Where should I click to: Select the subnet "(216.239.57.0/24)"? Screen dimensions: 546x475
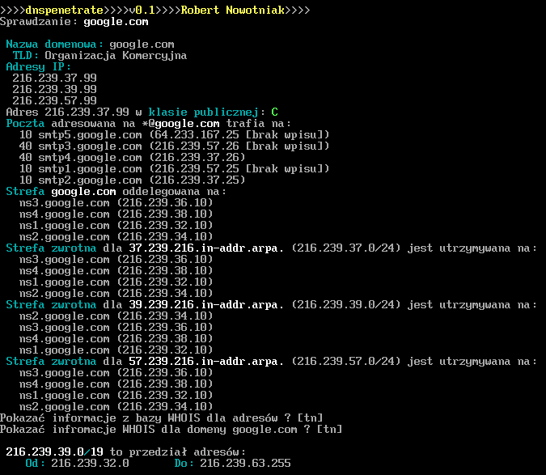click(345, 361)
